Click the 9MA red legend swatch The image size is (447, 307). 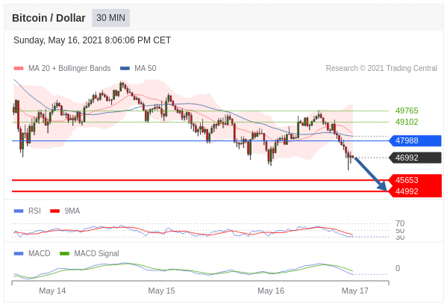pyautogui.click(x=54, y=211)
